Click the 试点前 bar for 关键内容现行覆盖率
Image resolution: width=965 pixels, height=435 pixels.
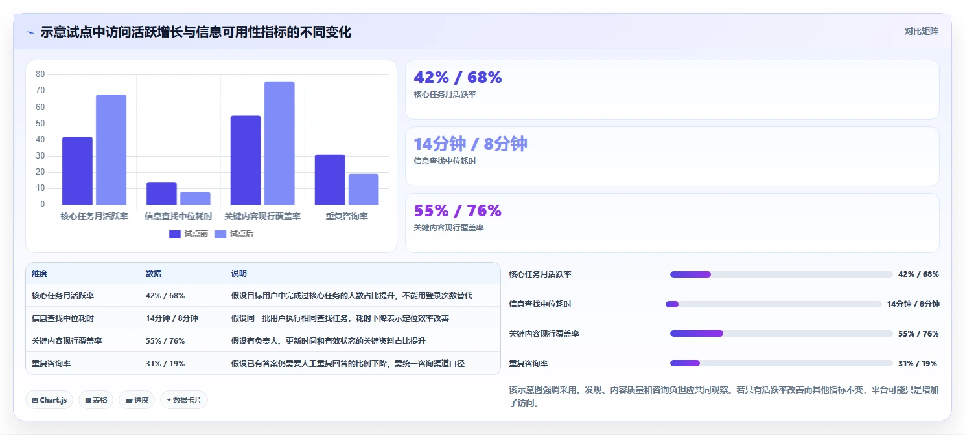coord(246,161)
